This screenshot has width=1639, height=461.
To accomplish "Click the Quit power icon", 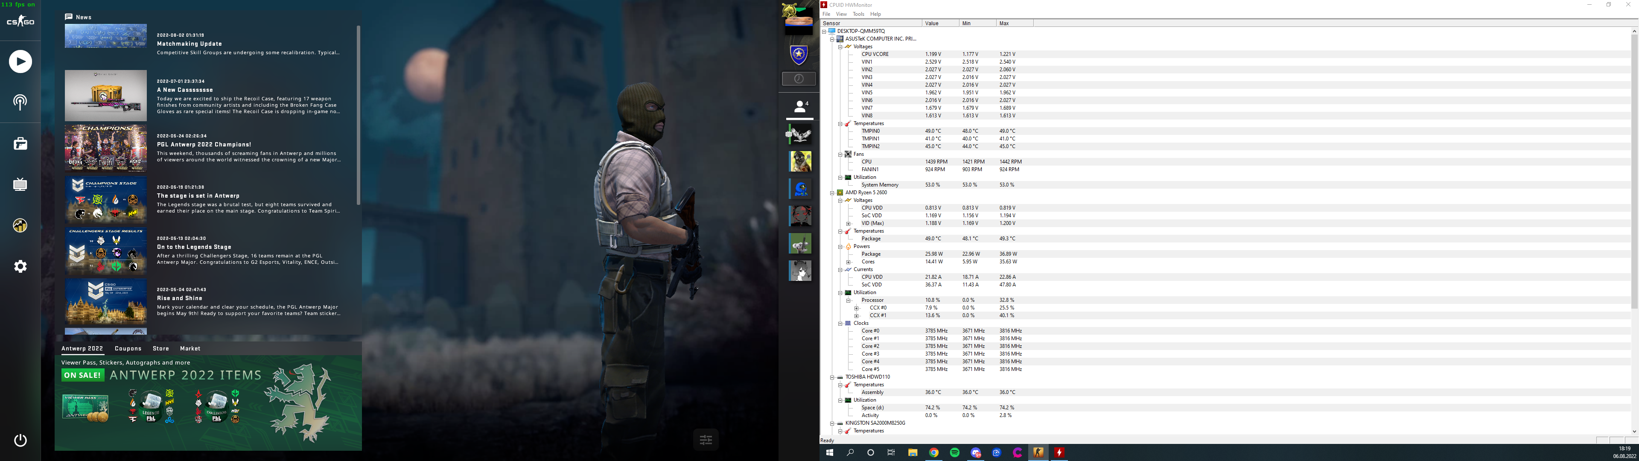I will (x=20, y=440).
